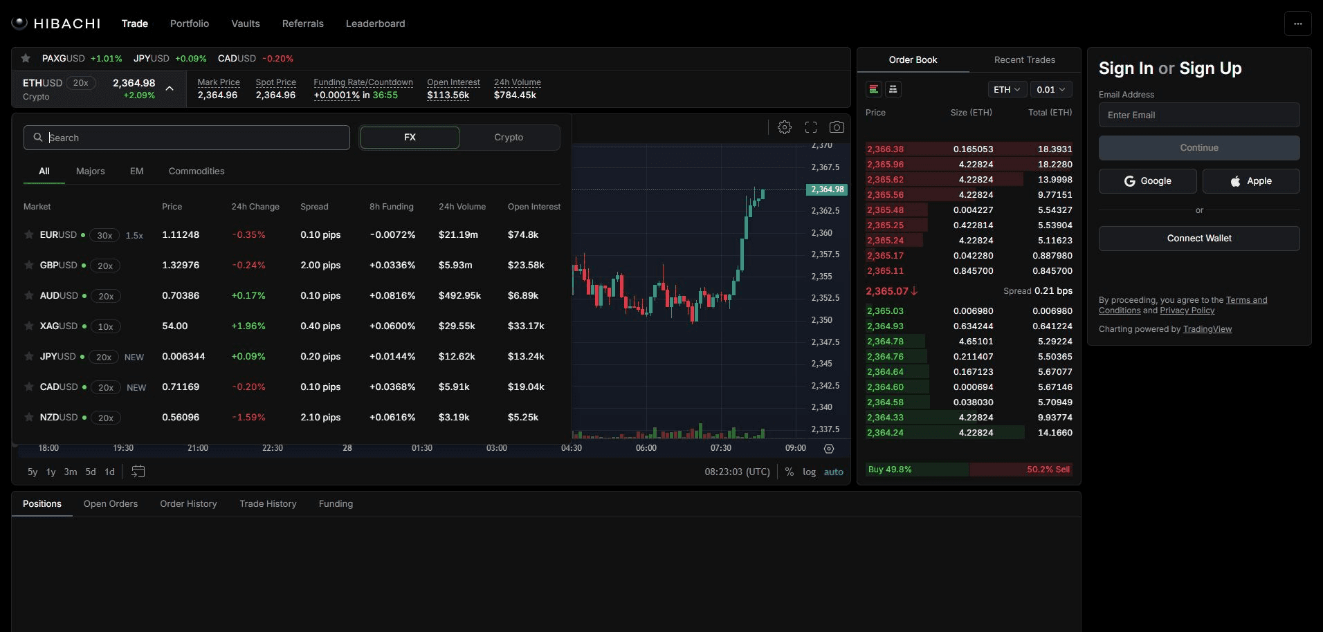Open the Trade History tab
The width and height of the screenshot is (1323, 632).
point(268,504)
